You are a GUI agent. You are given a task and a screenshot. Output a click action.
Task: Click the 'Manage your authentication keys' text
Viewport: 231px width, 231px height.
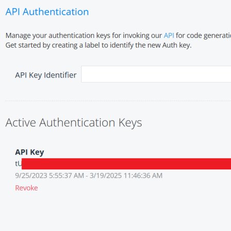pyautogui.click(x=58, y=35)
